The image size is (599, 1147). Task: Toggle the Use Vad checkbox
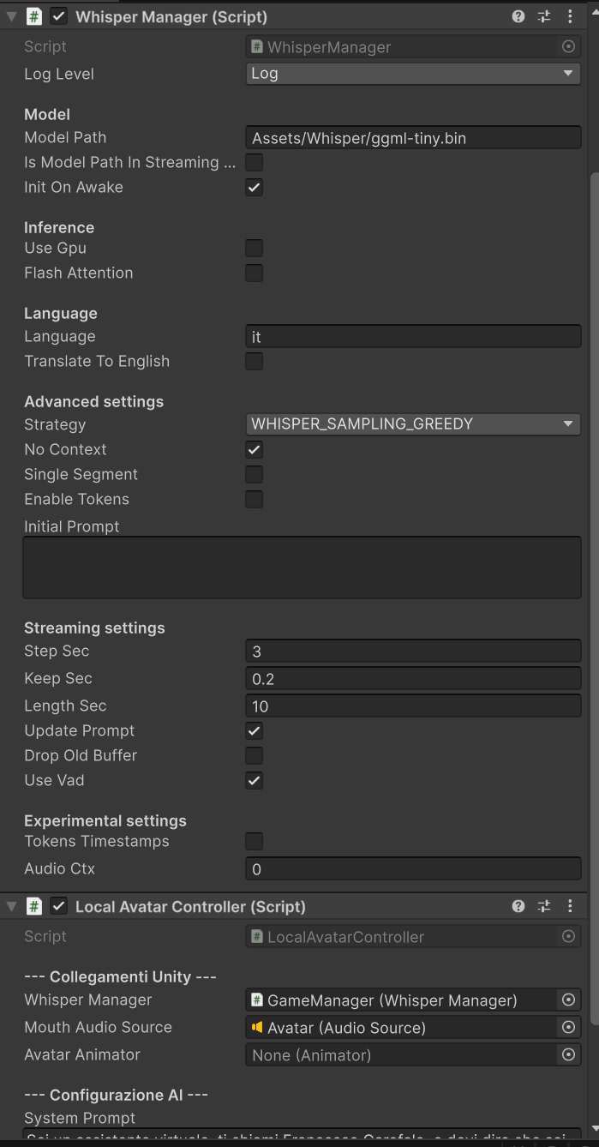[255, 781]
